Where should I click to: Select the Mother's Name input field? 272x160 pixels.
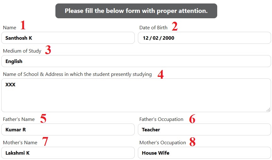coord(68,153)
